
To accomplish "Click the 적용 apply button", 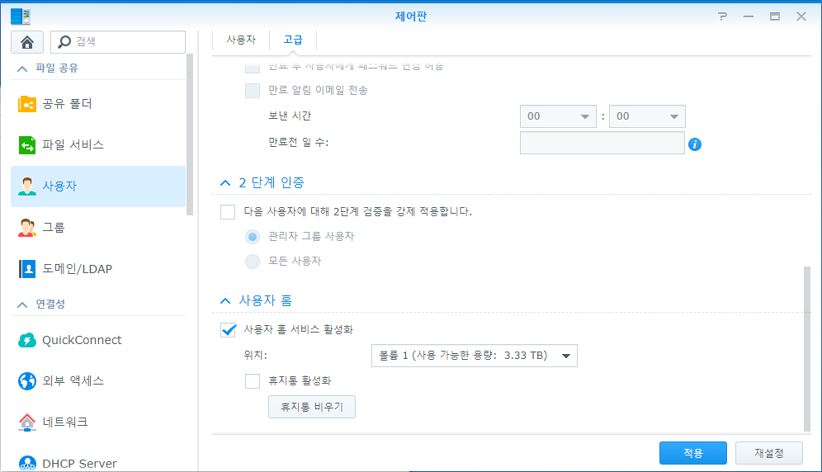I will [693, 453].
